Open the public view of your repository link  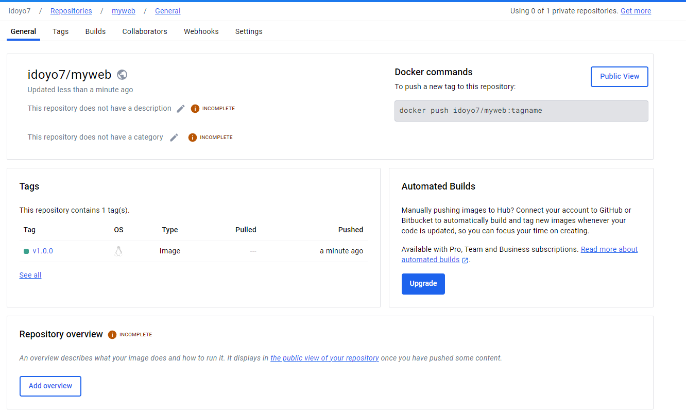[x=325, y=358]
